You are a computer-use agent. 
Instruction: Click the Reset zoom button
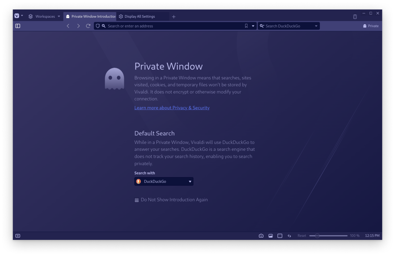(302, 236)
